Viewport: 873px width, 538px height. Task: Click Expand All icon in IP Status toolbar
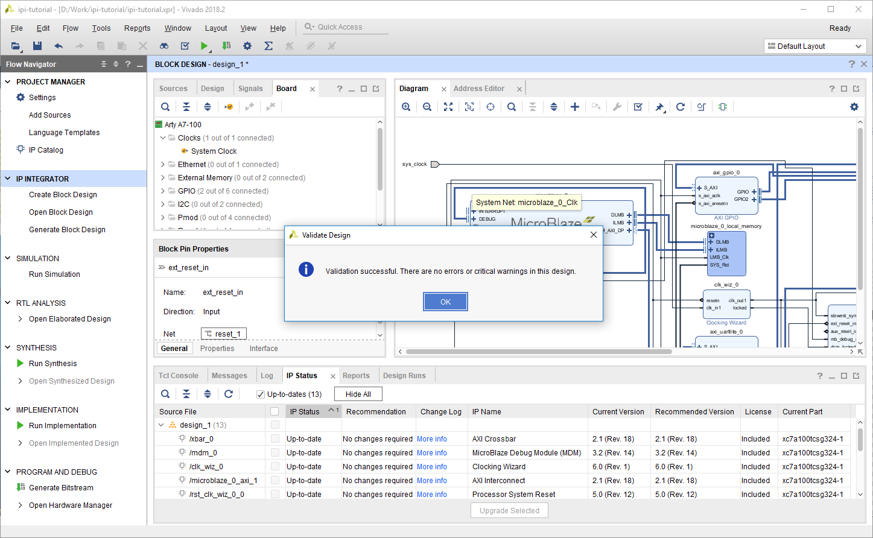pos(208,394)
